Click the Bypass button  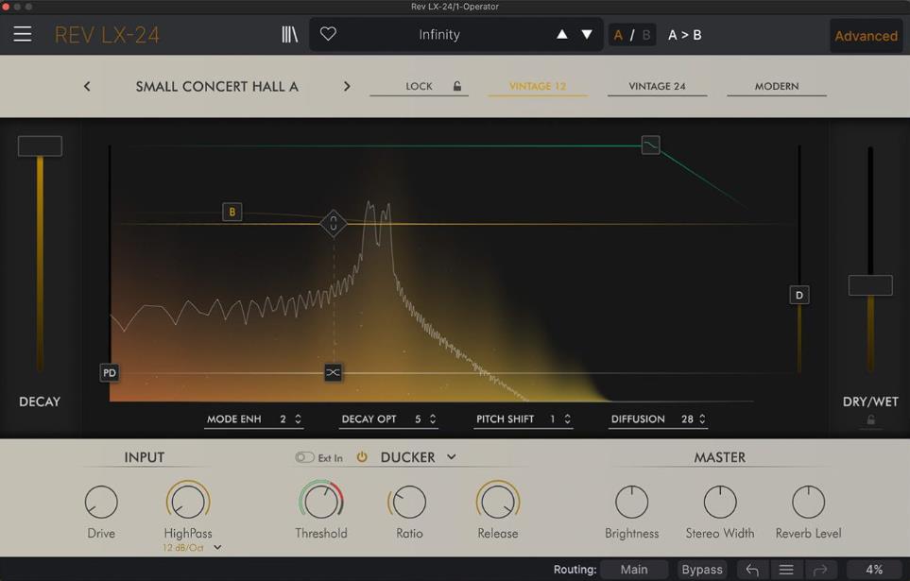(x=702, y=570)
